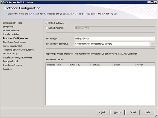Click the Instance root directory field

click(x=112, y=44)
